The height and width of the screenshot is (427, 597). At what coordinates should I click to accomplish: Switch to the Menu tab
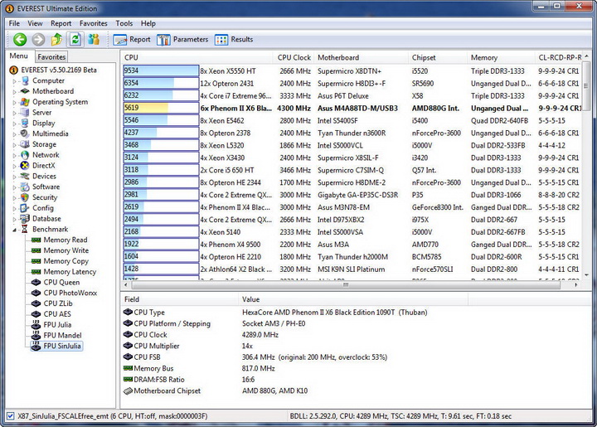tap(18, 56)
